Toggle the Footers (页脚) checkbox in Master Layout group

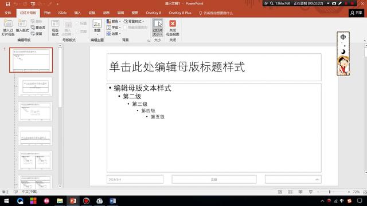click(81, 31)
